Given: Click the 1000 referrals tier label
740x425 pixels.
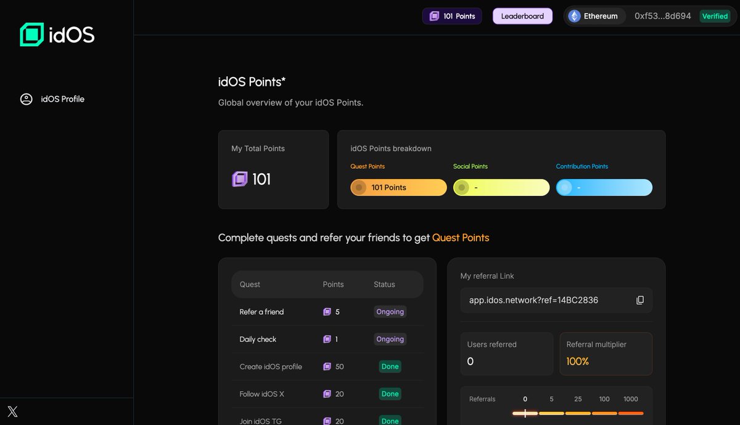Looking at the screenshot, I should click(x=630, y=399).
